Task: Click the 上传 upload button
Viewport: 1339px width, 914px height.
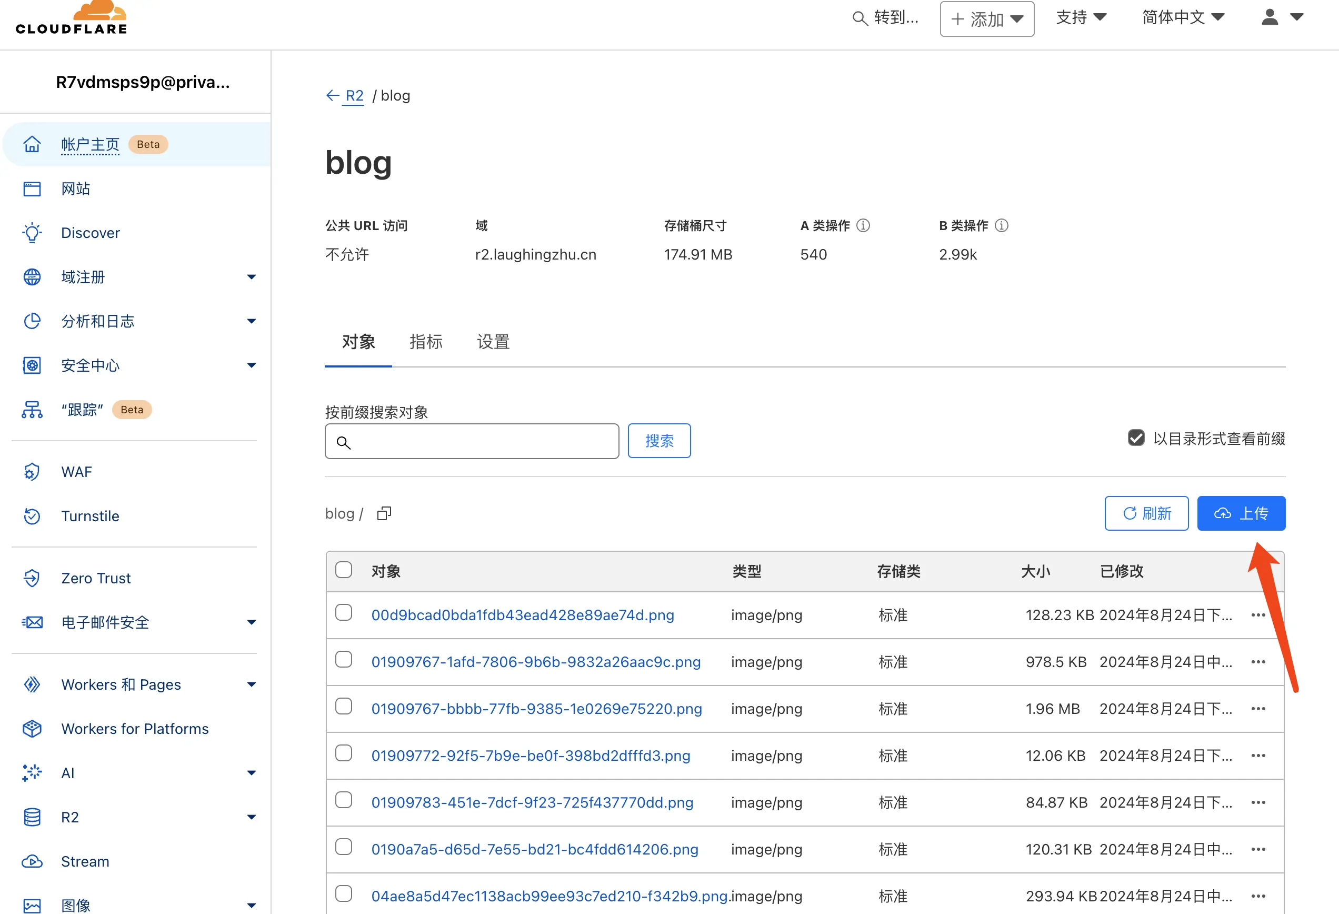Action: tap(1241, 513)
